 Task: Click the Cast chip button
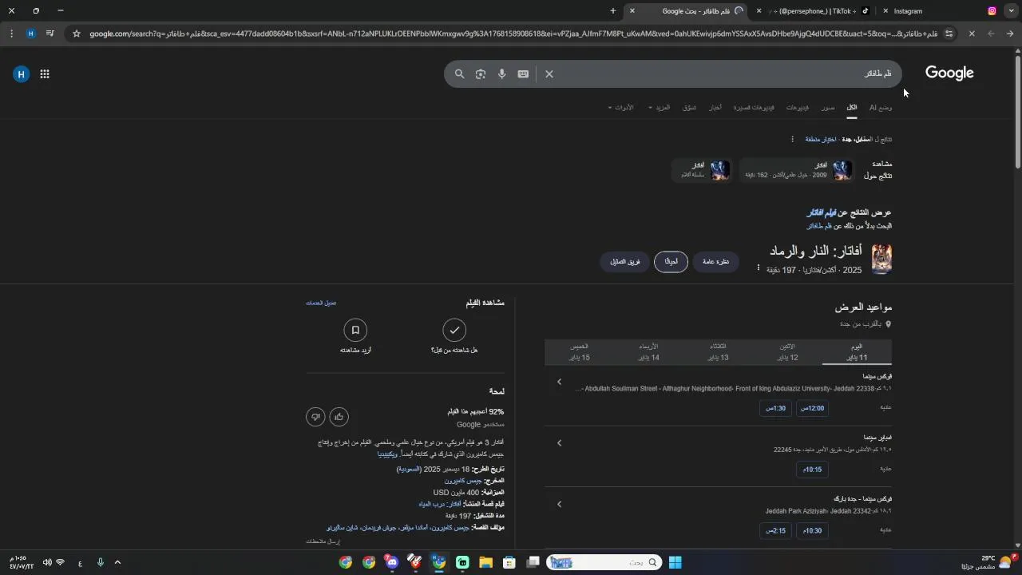pos(625,262)
